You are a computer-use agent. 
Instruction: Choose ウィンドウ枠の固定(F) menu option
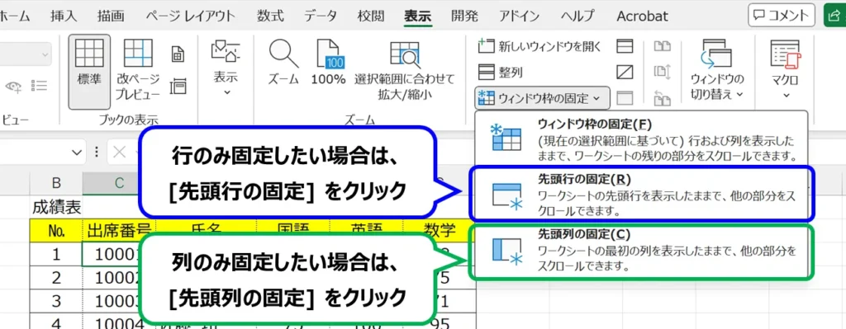pyautogui.click(x=641, y=139)
